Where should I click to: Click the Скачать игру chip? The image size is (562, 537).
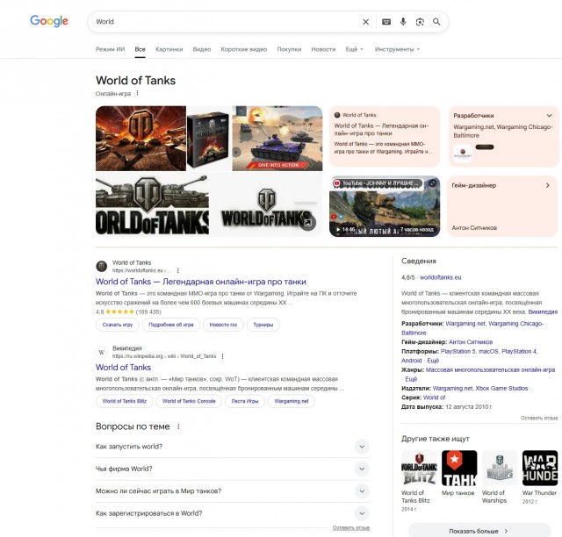pos(118,325)
